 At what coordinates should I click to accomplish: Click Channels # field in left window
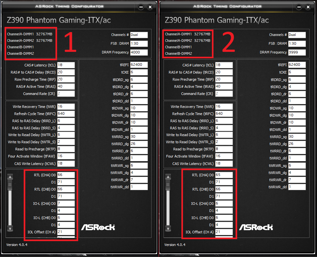(x=139, y=35)
